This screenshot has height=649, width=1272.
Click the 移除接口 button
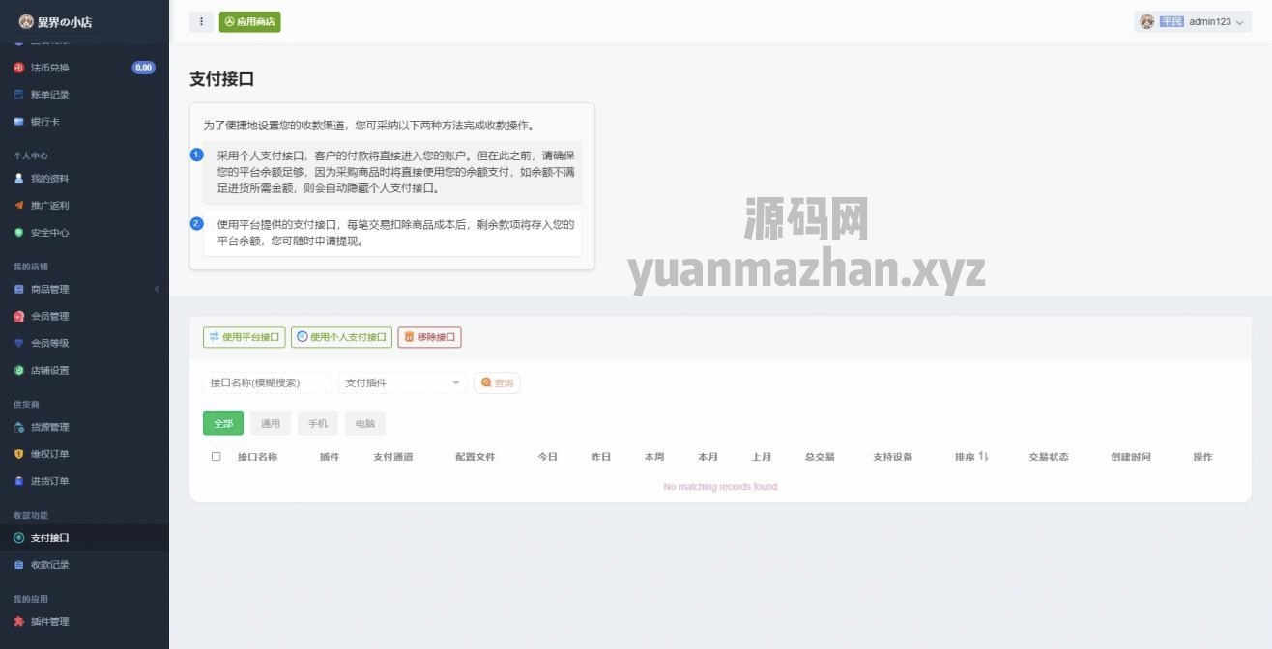[429, 337]
